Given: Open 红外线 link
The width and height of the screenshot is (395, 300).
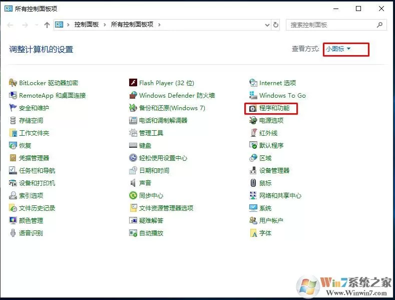Looking at the screenshot, I should pyautogui.click(x=268, y=133).
